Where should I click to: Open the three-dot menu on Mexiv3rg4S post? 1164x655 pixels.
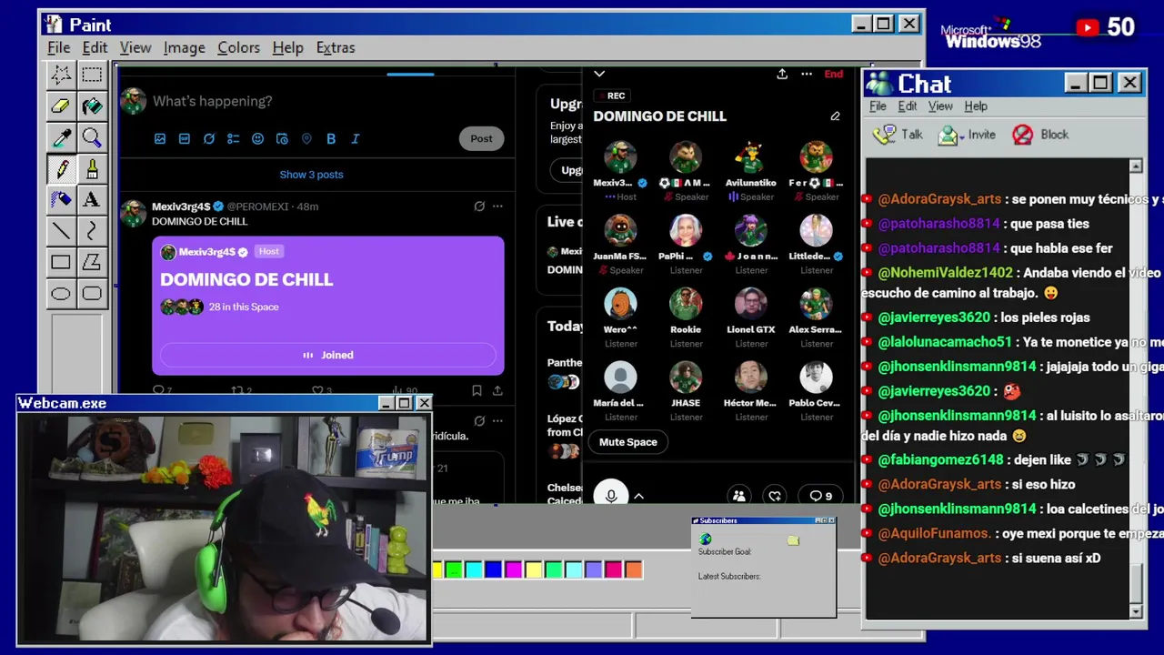click(497, 207)
